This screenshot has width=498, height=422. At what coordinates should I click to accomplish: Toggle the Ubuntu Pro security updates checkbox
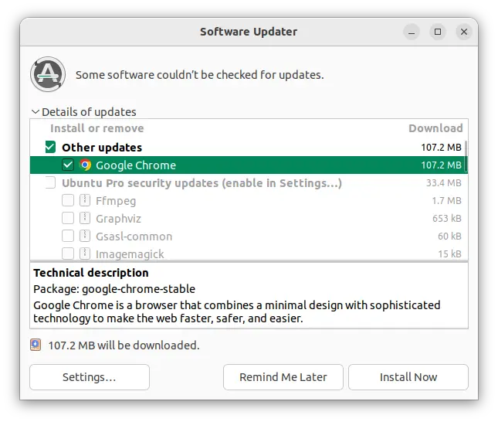coord(50,183)
